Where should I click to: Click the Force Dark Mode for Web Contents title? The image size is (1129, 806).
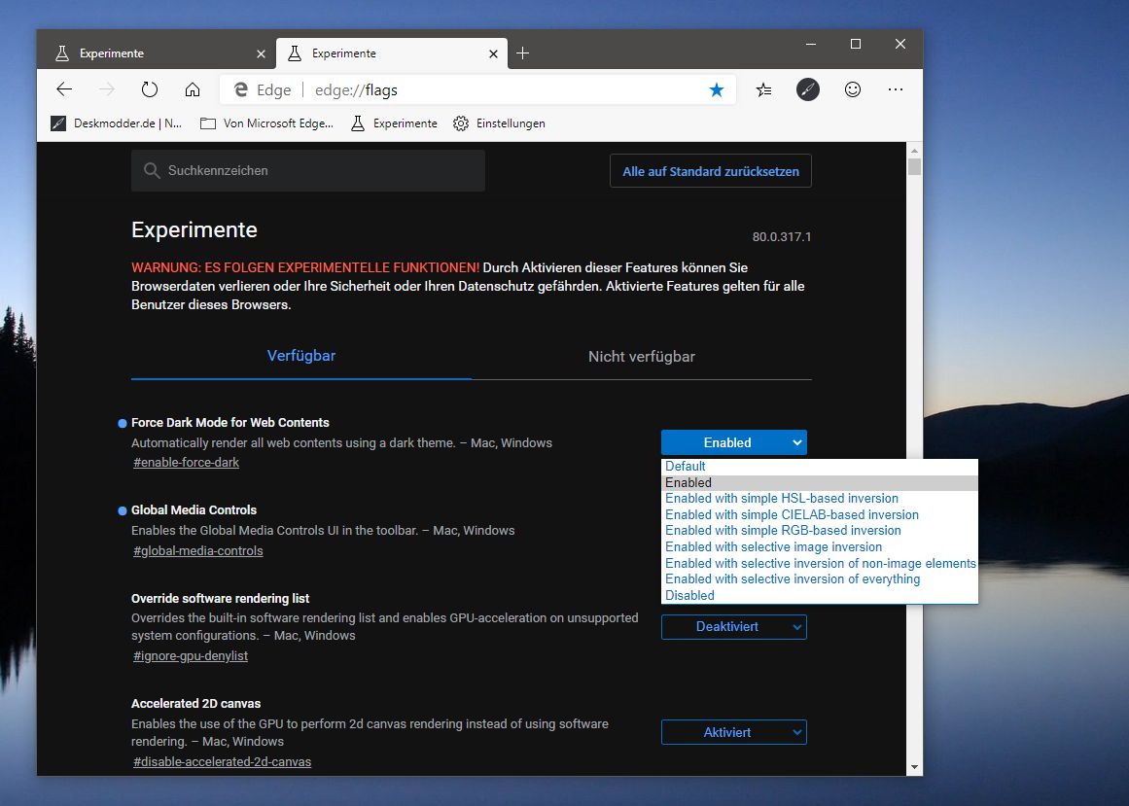[x=229, y=422]
